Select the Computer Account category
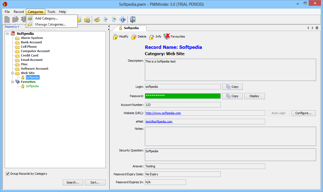 [35, 51]
